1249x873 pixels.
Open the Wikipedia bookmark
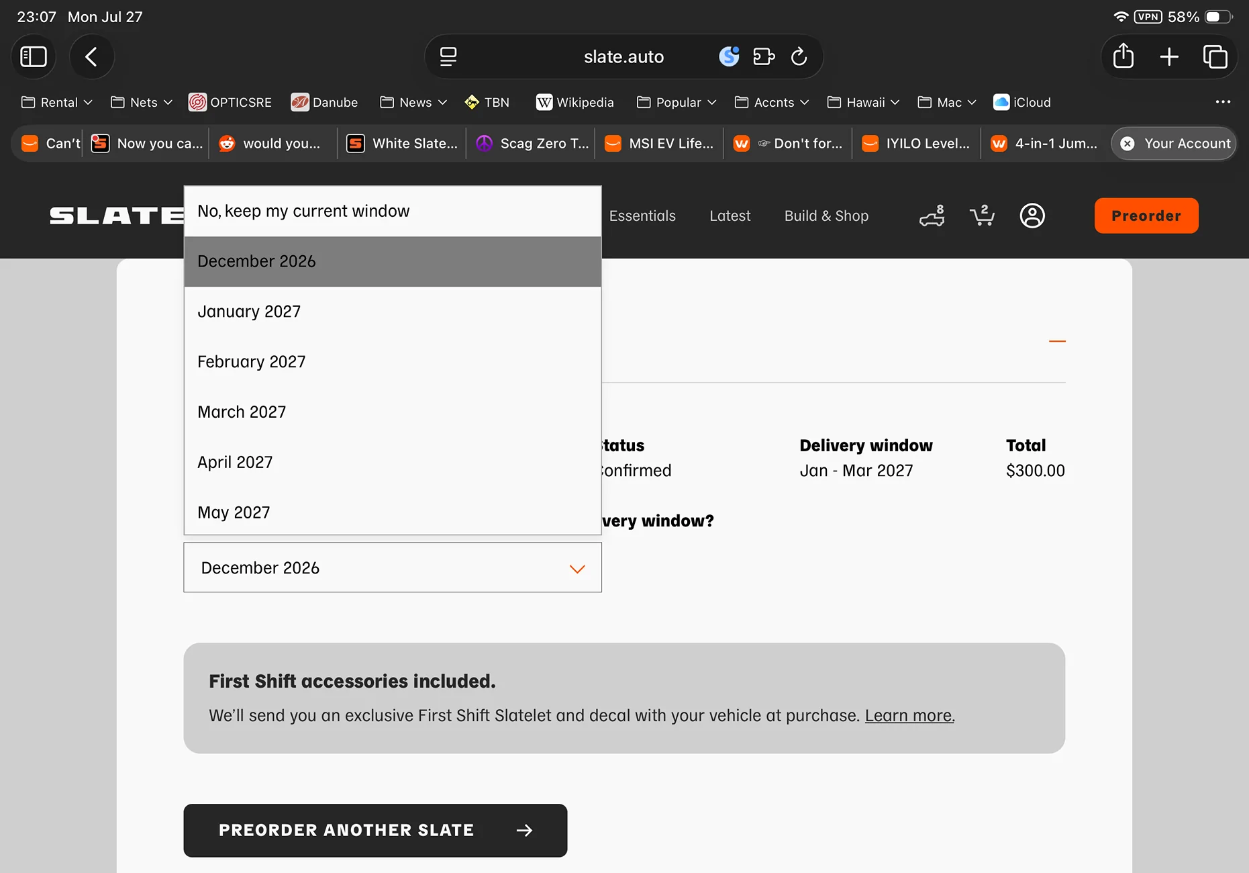(x=575, y=102)
